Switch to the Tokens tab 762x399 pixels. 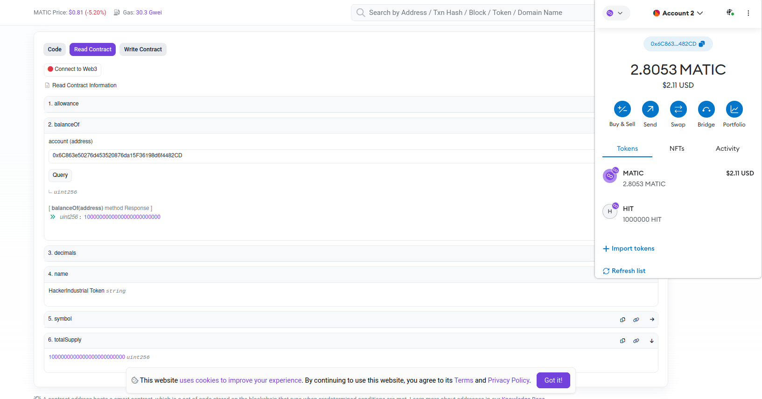click(627, 148)
